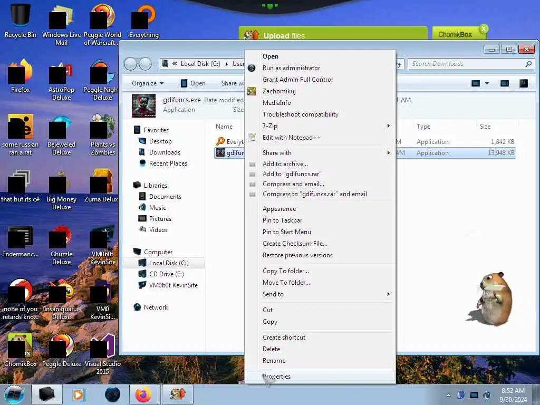
Task: Click the dark globe taskbar icon
Action: (x=112, y=394)
